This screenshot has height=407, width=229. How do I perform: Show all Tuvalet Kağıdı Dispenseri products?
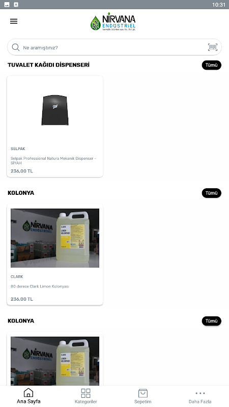click(211, 65)
